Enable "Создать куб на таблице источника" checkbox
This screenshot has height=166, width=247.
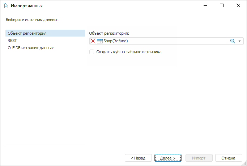click(92, 52)
